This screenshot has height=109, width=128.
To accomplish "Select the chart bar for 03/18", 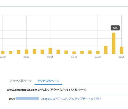I will point(66,52).
